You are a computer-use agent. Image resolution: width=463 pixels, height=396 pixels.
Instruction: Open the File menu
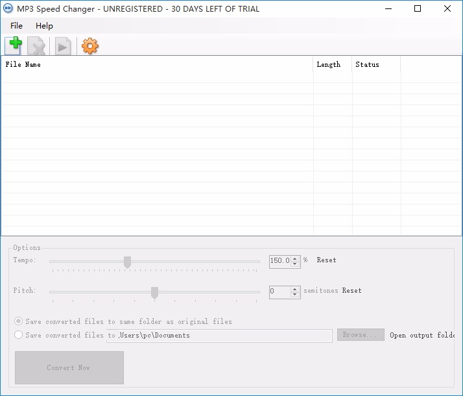pyautogui.click(x=16, y=26)
